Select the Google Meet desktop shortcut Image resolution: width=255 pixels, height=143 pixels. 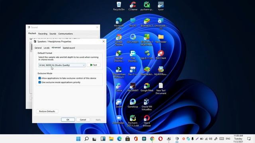147,87
